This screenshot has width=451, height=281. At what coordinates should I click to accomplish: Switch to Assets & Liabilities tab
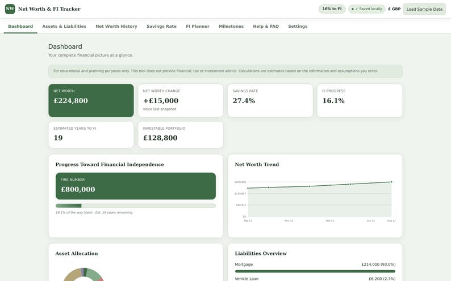click(x=64, y=27)
